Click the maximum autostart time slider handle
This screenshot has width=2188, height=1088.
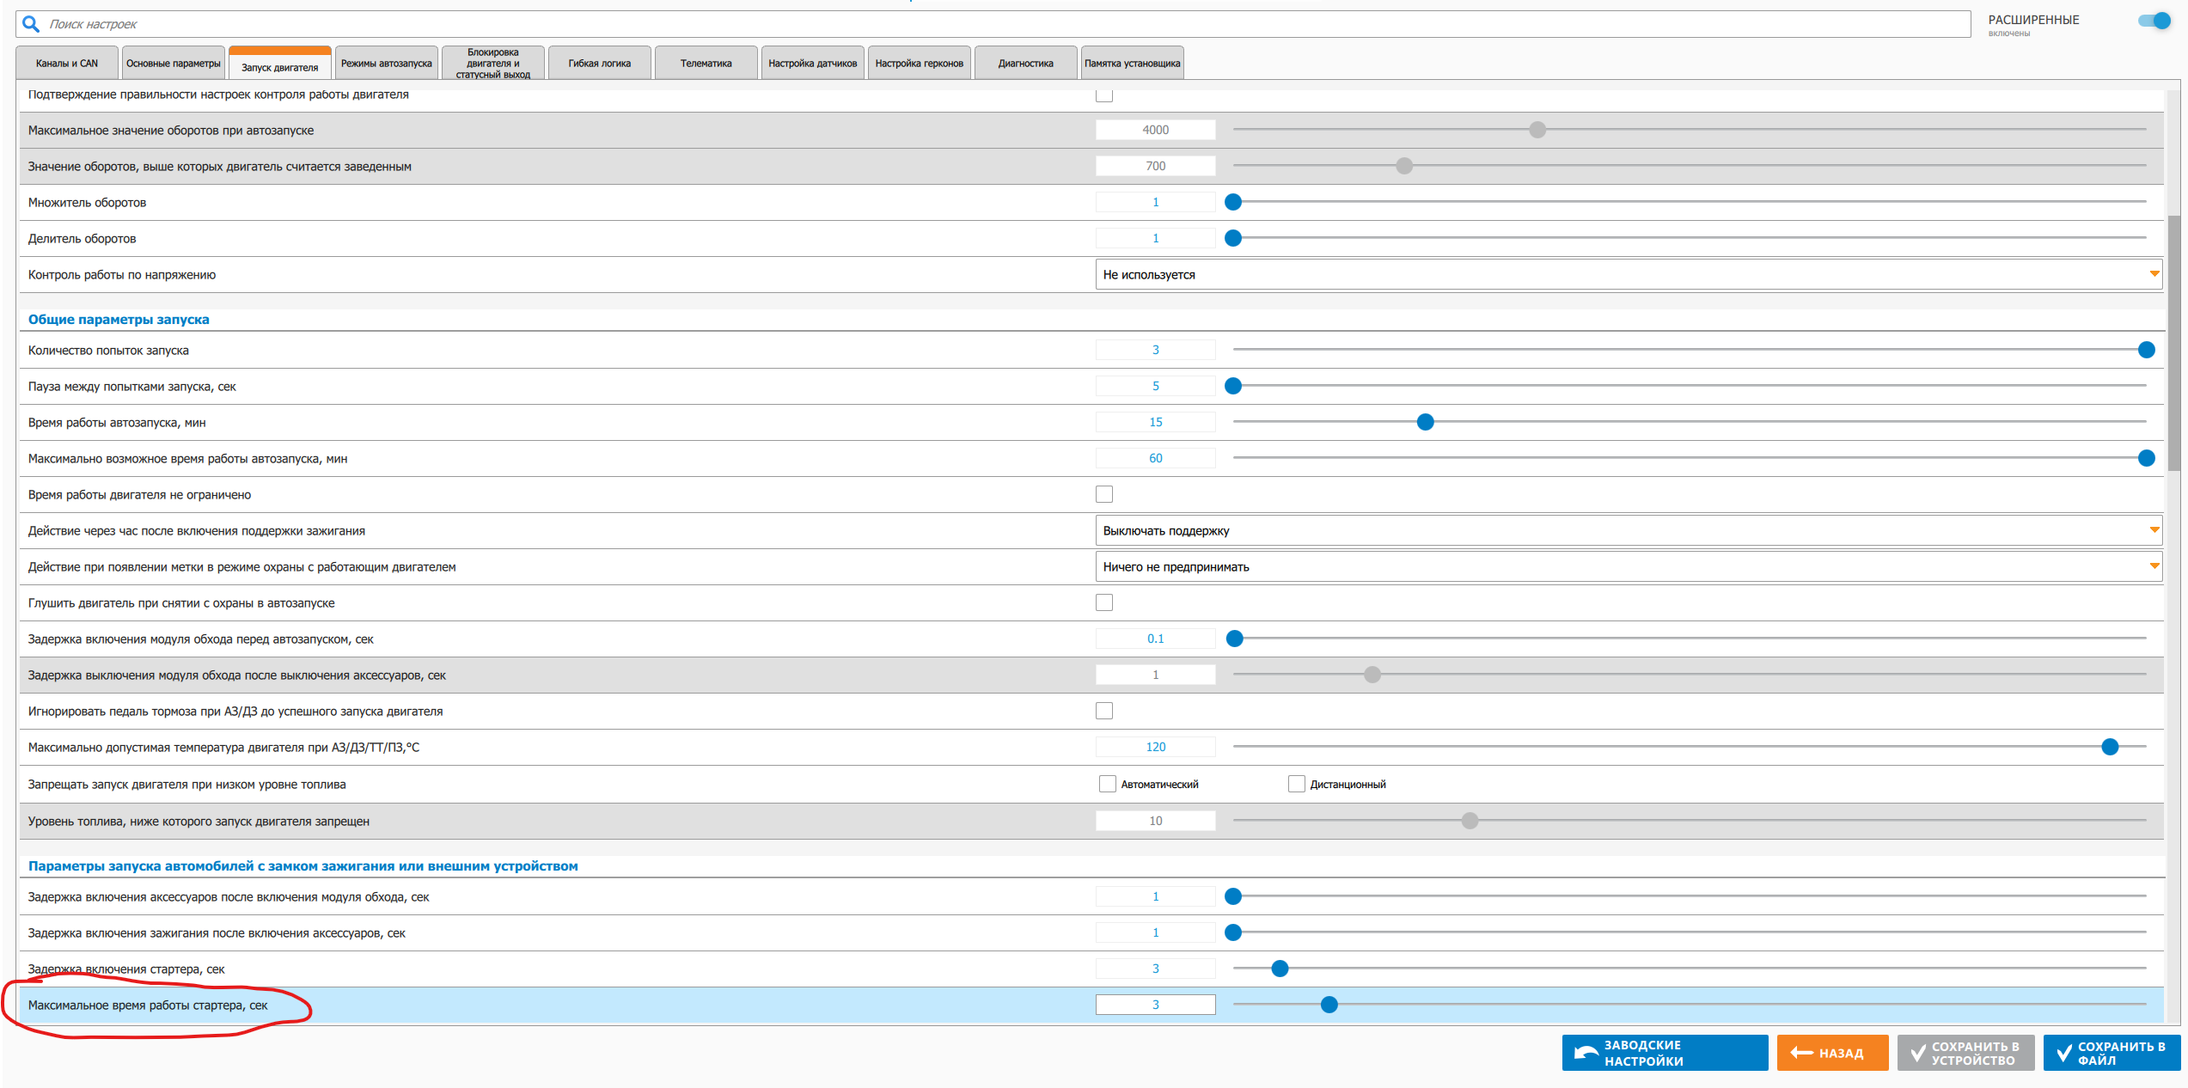pos(2146,458)
